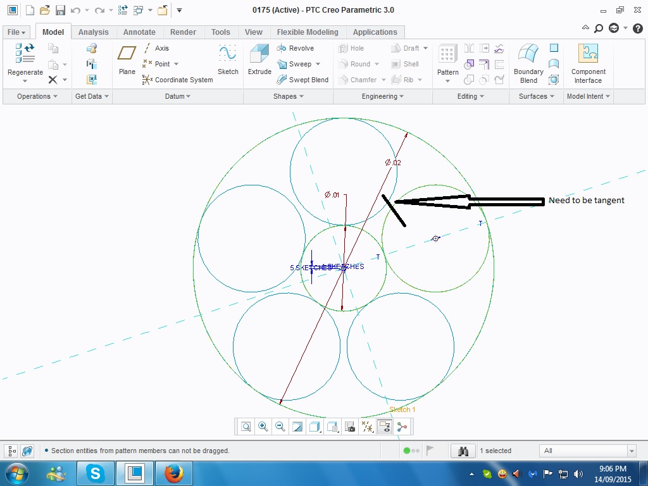Switch to the View tab

pyautogui.click(x=253, y=32)
